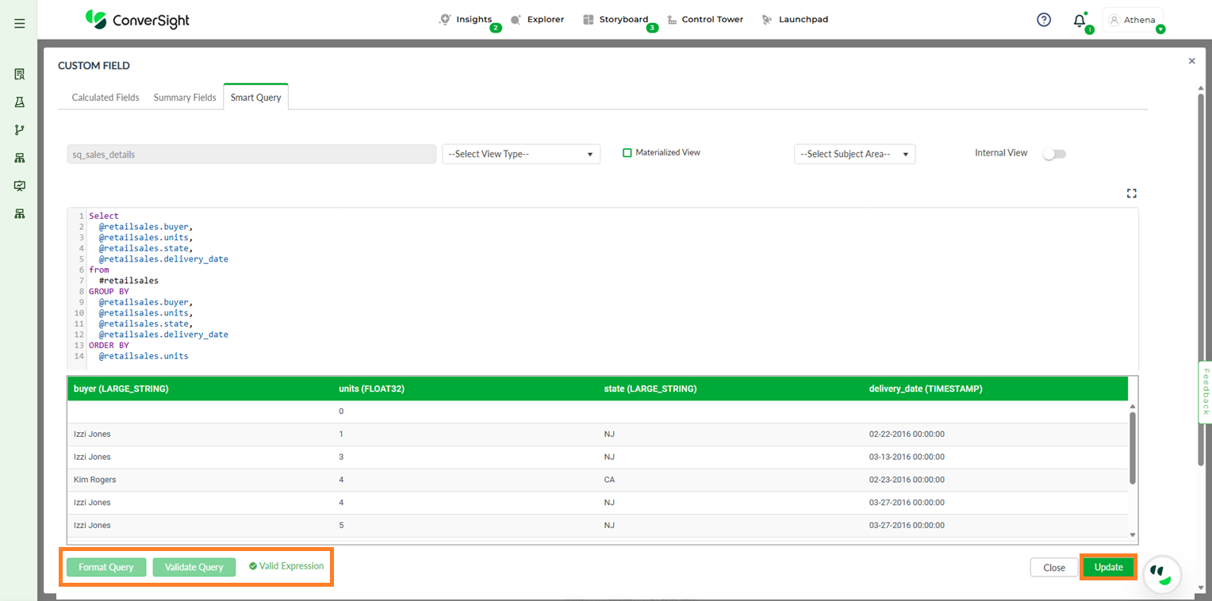Check the Materialized View checkbox
Image resolution: width=1212 pixels, height=601 pixels.
click(627, 152)
